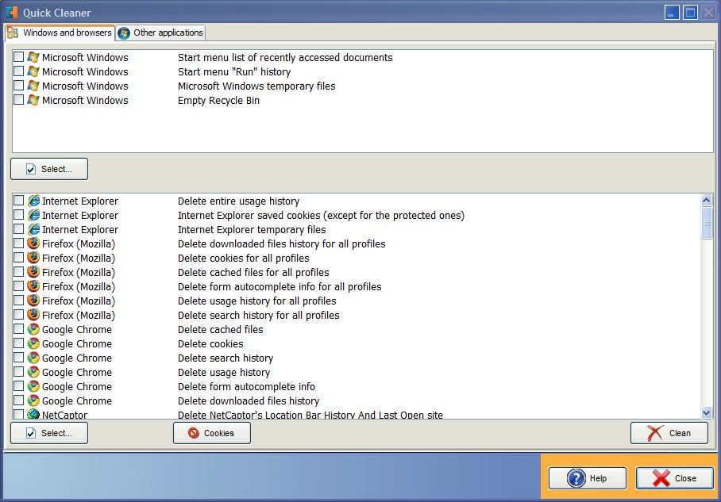Select 'Delete form autocomplete info for all profiles'
721x502 pixels.
pos(280,286)
